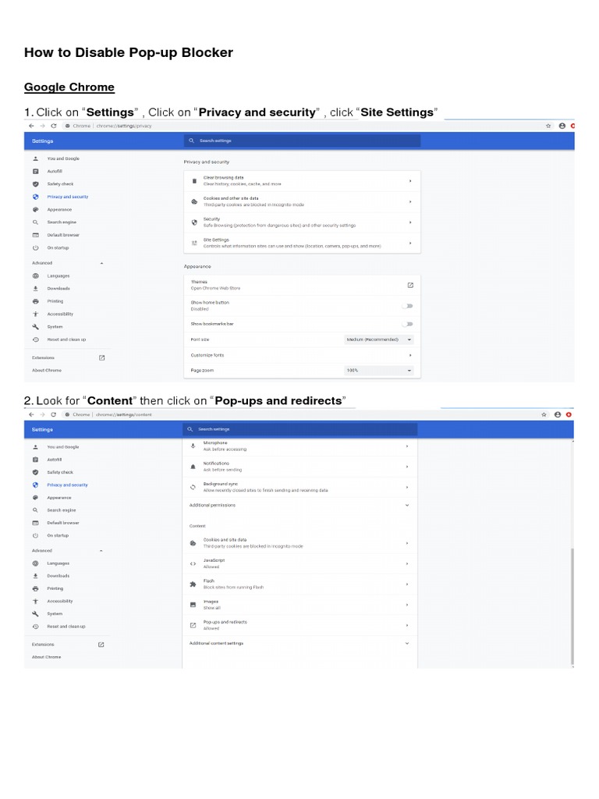Click the Background sync icon
599x799 pixels.
coord(193,487)
